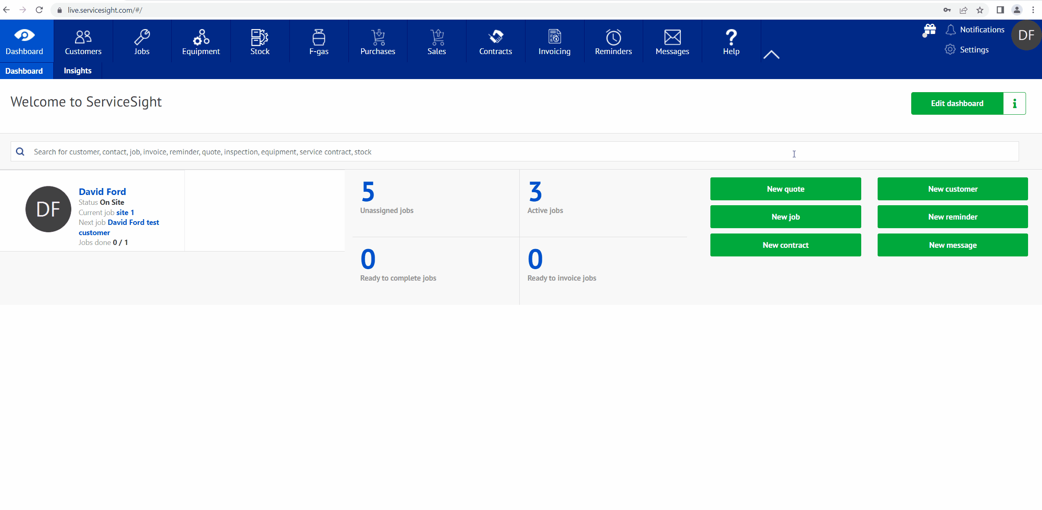Open current job site 1 link
Viewport: 1042px width, 510px height.
pos(125,212)
